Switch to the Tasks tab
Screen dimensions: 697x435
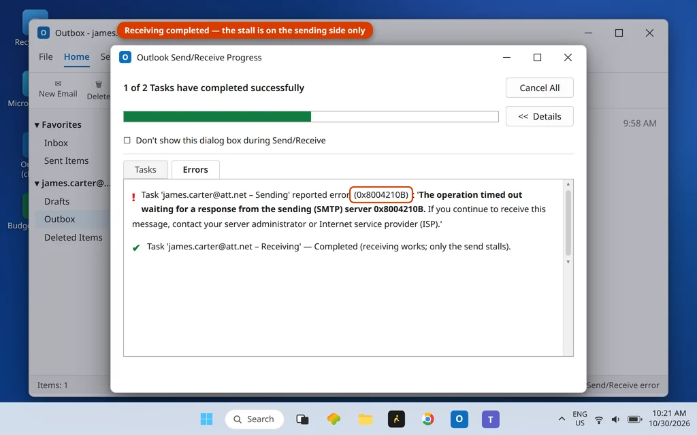click(x=146, y=169)
